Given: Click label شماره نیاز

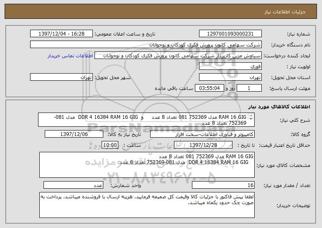Looking at the screenshot, I should tap(299, 34).
